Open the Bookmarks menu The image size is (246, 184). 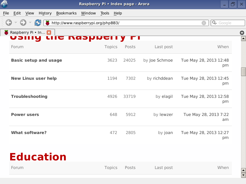(x=66, y=13)
